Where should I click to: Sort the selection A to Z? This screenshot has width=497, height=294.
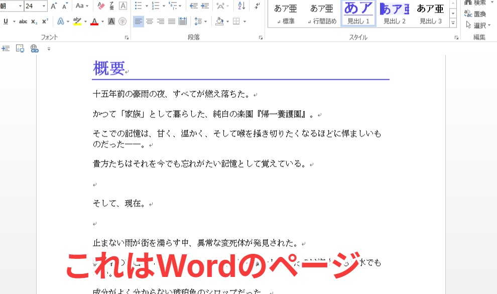pyautogui.click(x=241, y=6)
